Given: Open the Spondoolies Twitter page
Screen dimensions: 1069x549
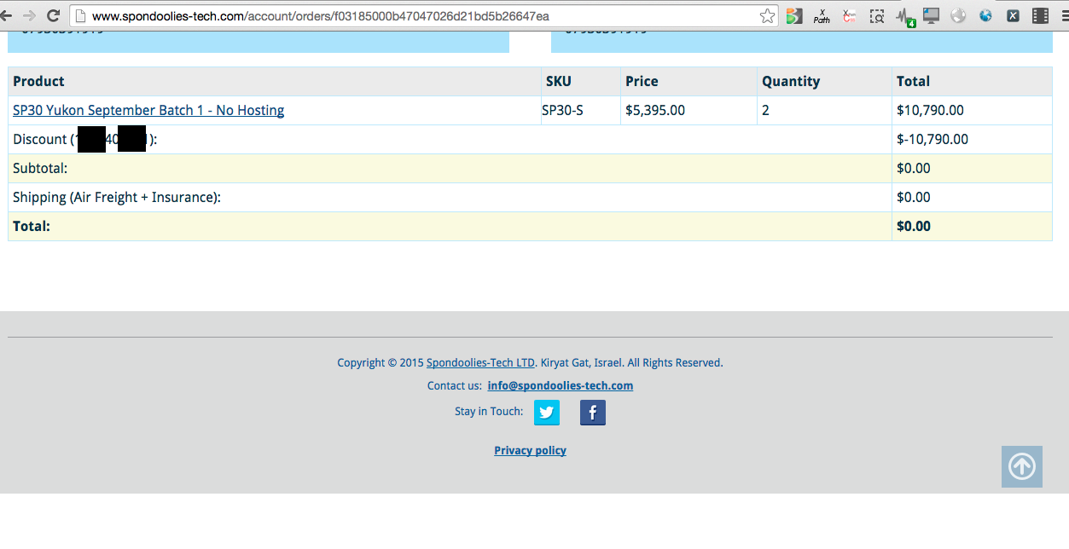Looking at the screenshot, I should click(x=547, y=413).
